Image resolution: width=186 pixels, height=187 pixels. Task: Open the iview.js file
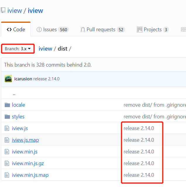[x=20, y=129]
